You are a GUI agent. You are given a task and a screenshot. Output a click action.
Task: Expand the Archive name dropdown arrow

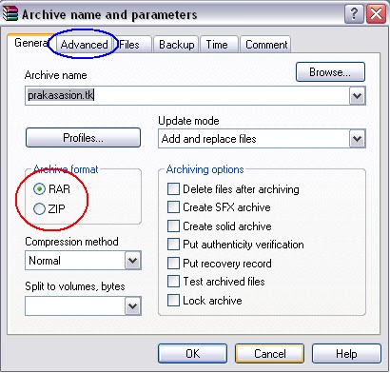tap(358, 95)
